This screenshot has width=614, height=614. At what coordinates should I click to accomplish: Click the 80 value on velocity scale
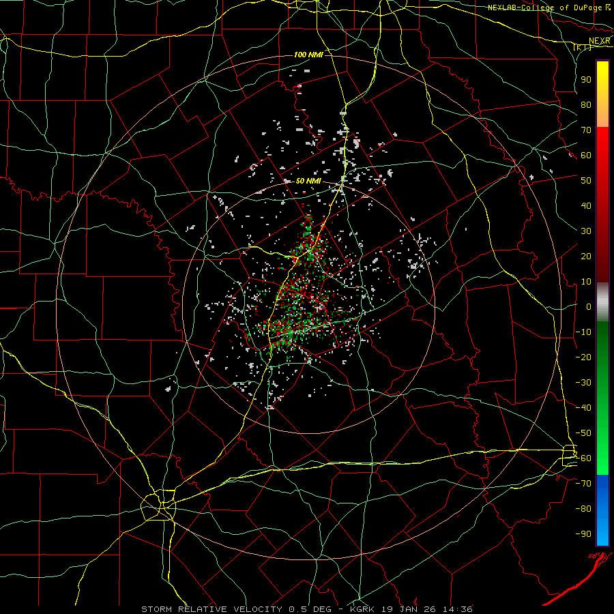pos(586,104)
